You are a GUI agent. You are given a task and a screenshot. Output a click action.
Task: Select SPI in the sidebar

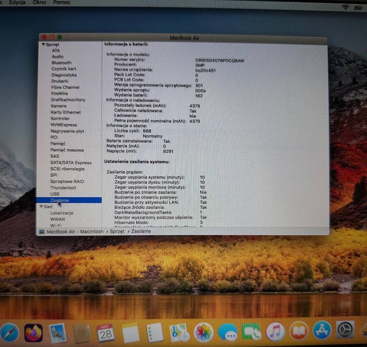click(x=54, y=175)
